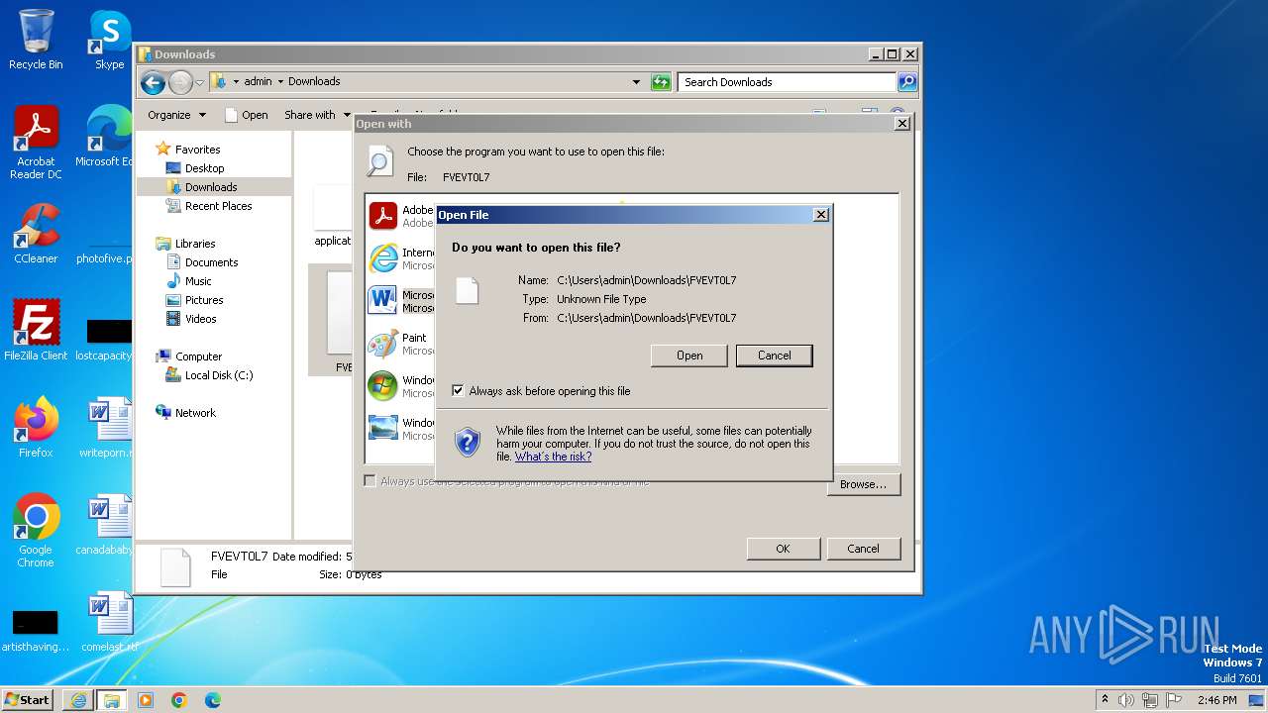Select Network in navigation pane
The width and height of the screenshot is (1268, 713).
[x=195, y=413]
